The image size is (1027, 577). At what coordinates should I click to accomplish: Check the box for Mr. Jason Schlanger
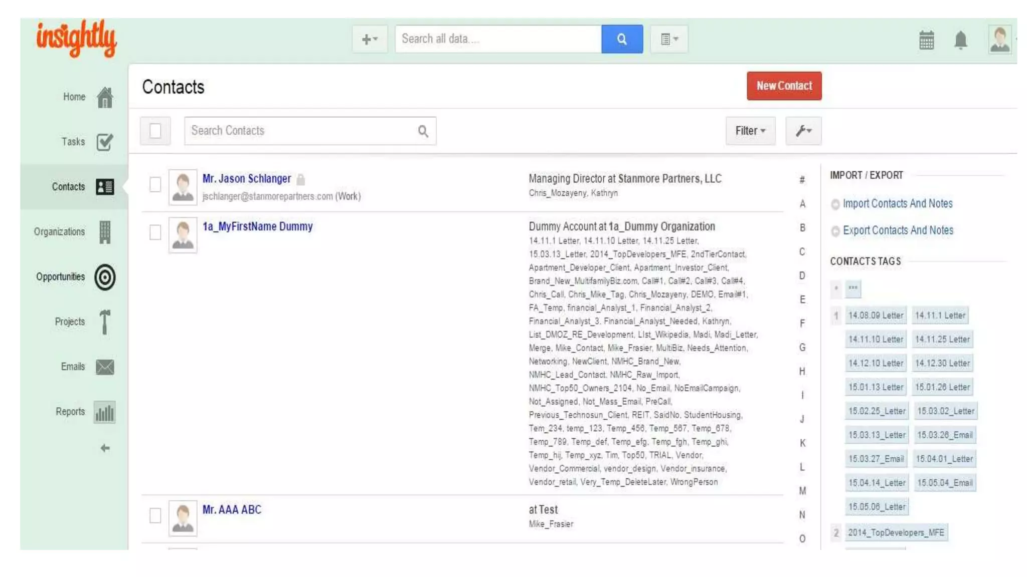coord(155,185)
